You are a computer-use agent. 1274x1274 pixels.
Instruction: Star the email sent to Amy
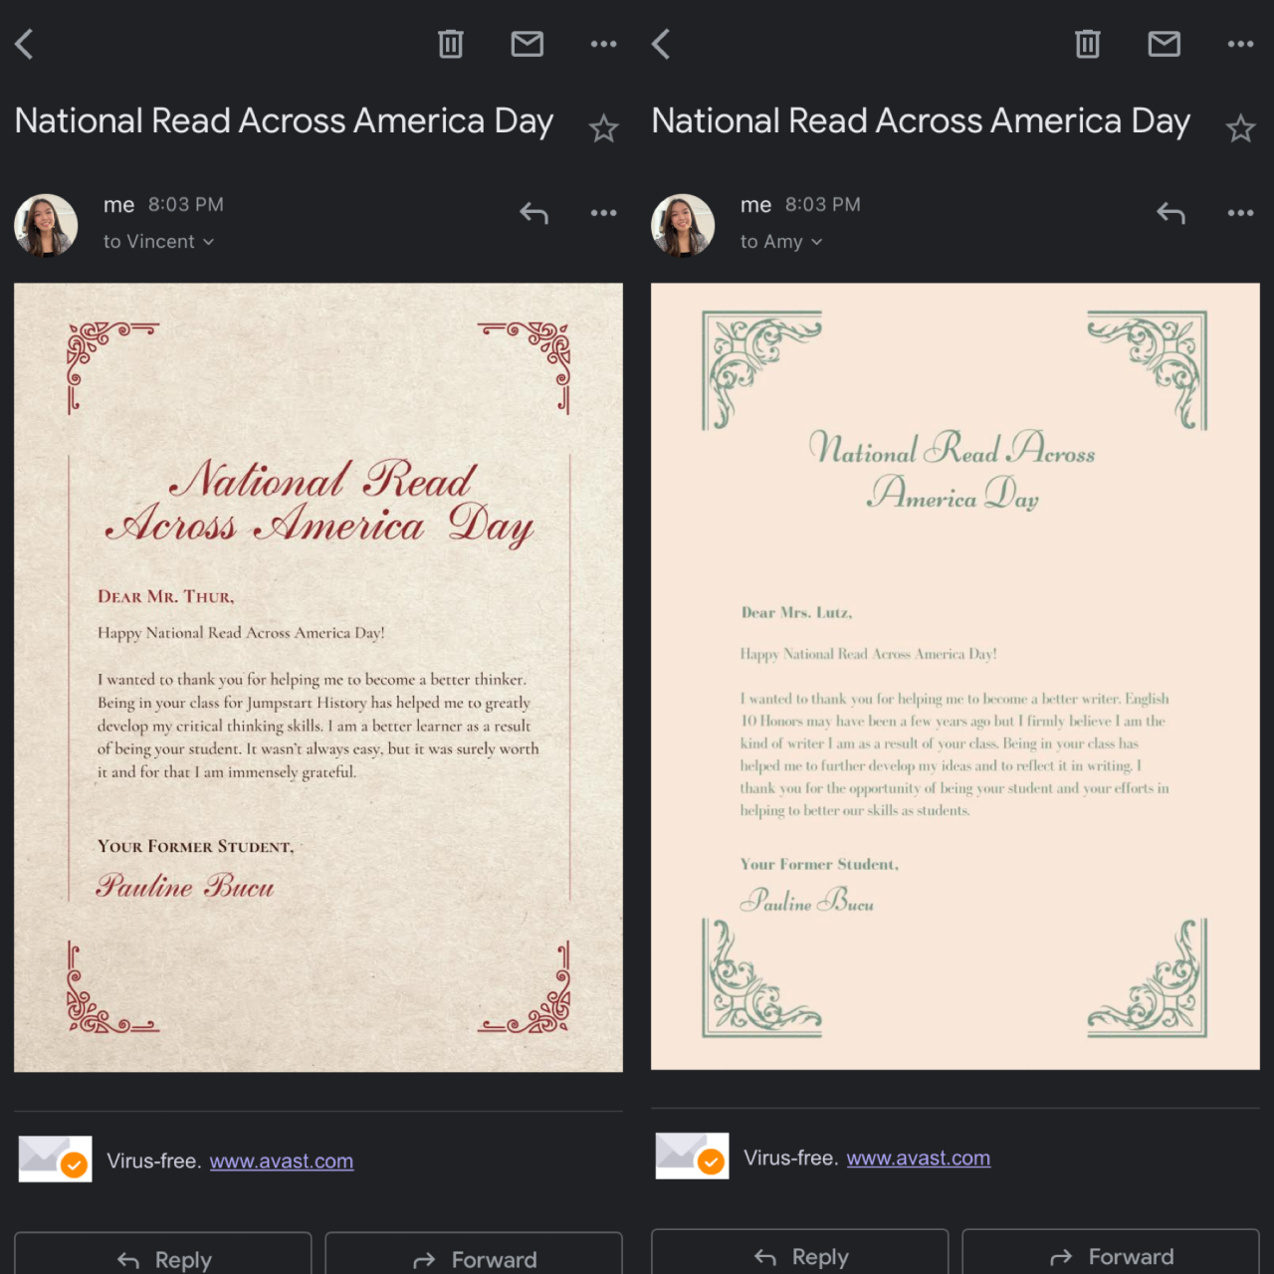tap(1240, 128)
